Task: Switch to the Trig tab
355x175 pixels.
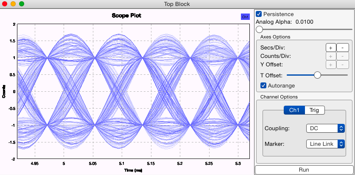Action: point(315,110)
